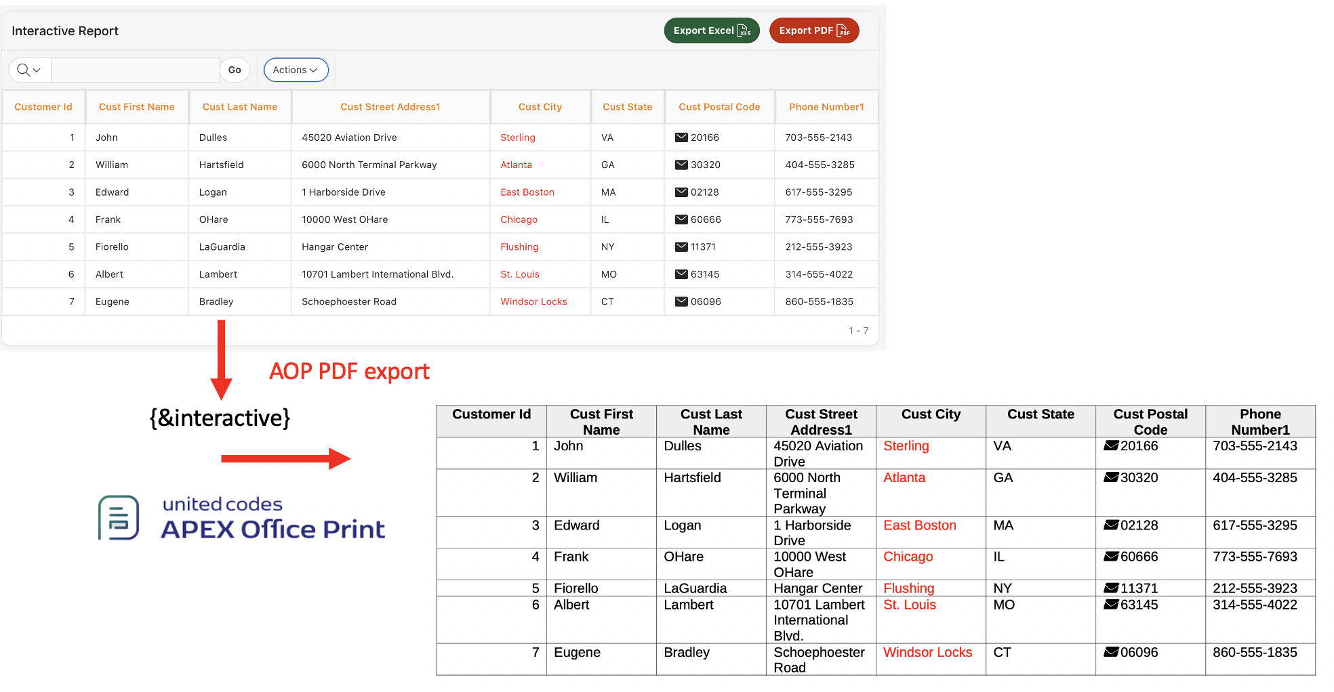The height and width of the screenshot is (692, 1334).
Task: Expand the Actions dropdown arrow
Action: [x=315, y=70]
